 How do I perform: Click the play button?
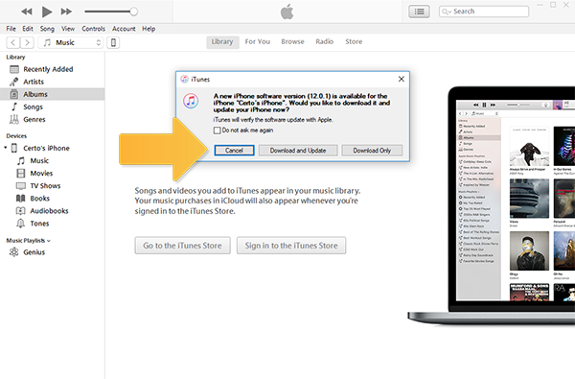pos(47,12)
